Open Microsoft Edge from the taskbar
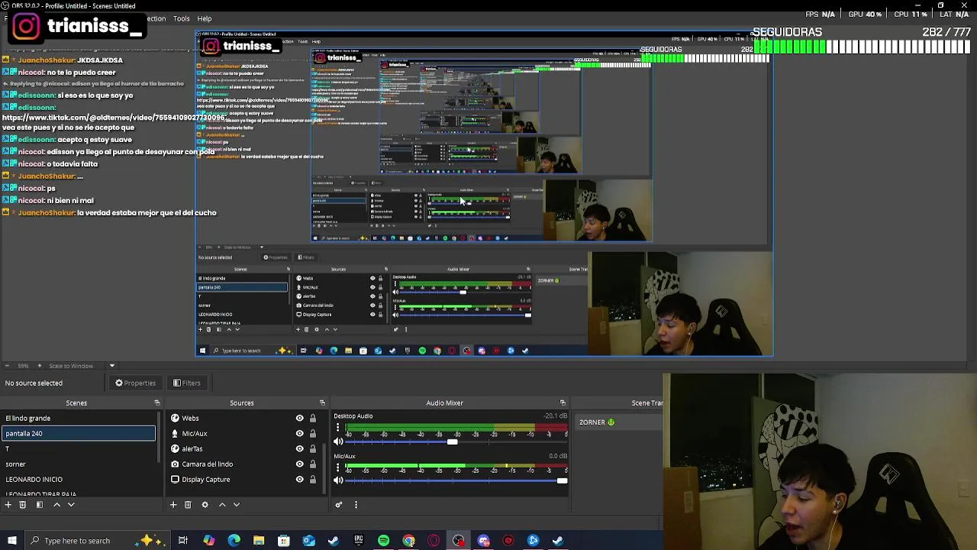Screen dimensions: 977x550 tap(234, 541)
